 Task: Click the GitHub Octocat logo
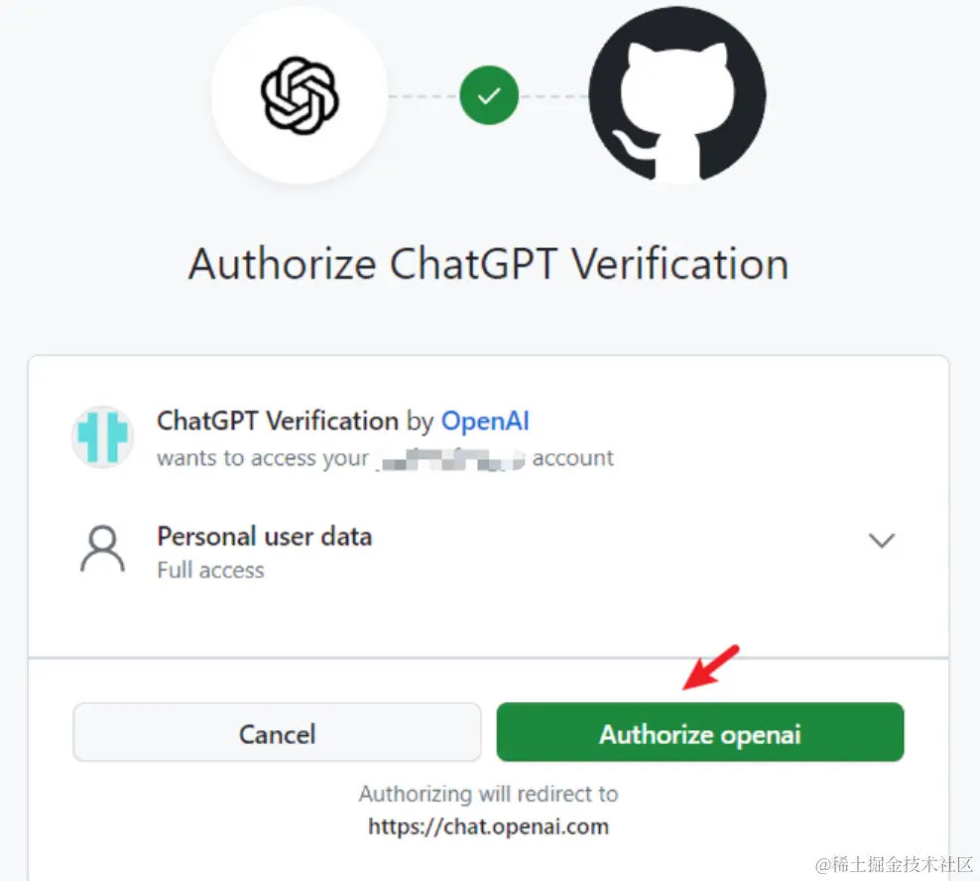pyautogui.click(x=676, y=94)
